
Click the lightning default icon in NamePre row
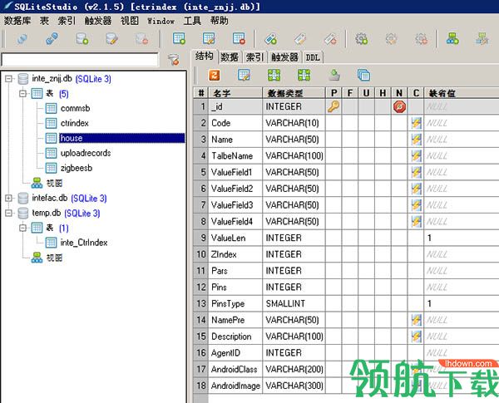tap(417, 320)
